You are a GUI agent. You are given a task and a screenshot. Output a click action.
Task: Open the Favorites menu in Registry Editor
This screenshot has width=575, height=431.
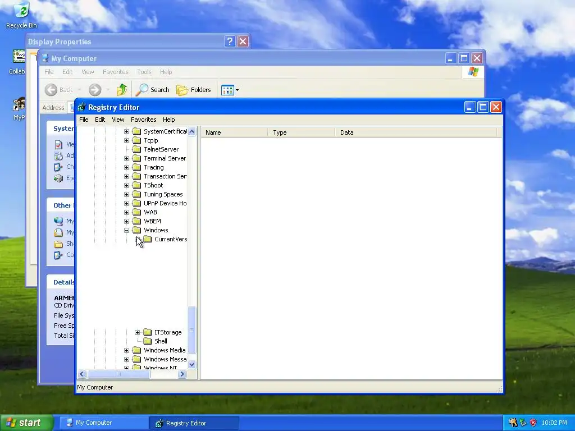(143, 120)
